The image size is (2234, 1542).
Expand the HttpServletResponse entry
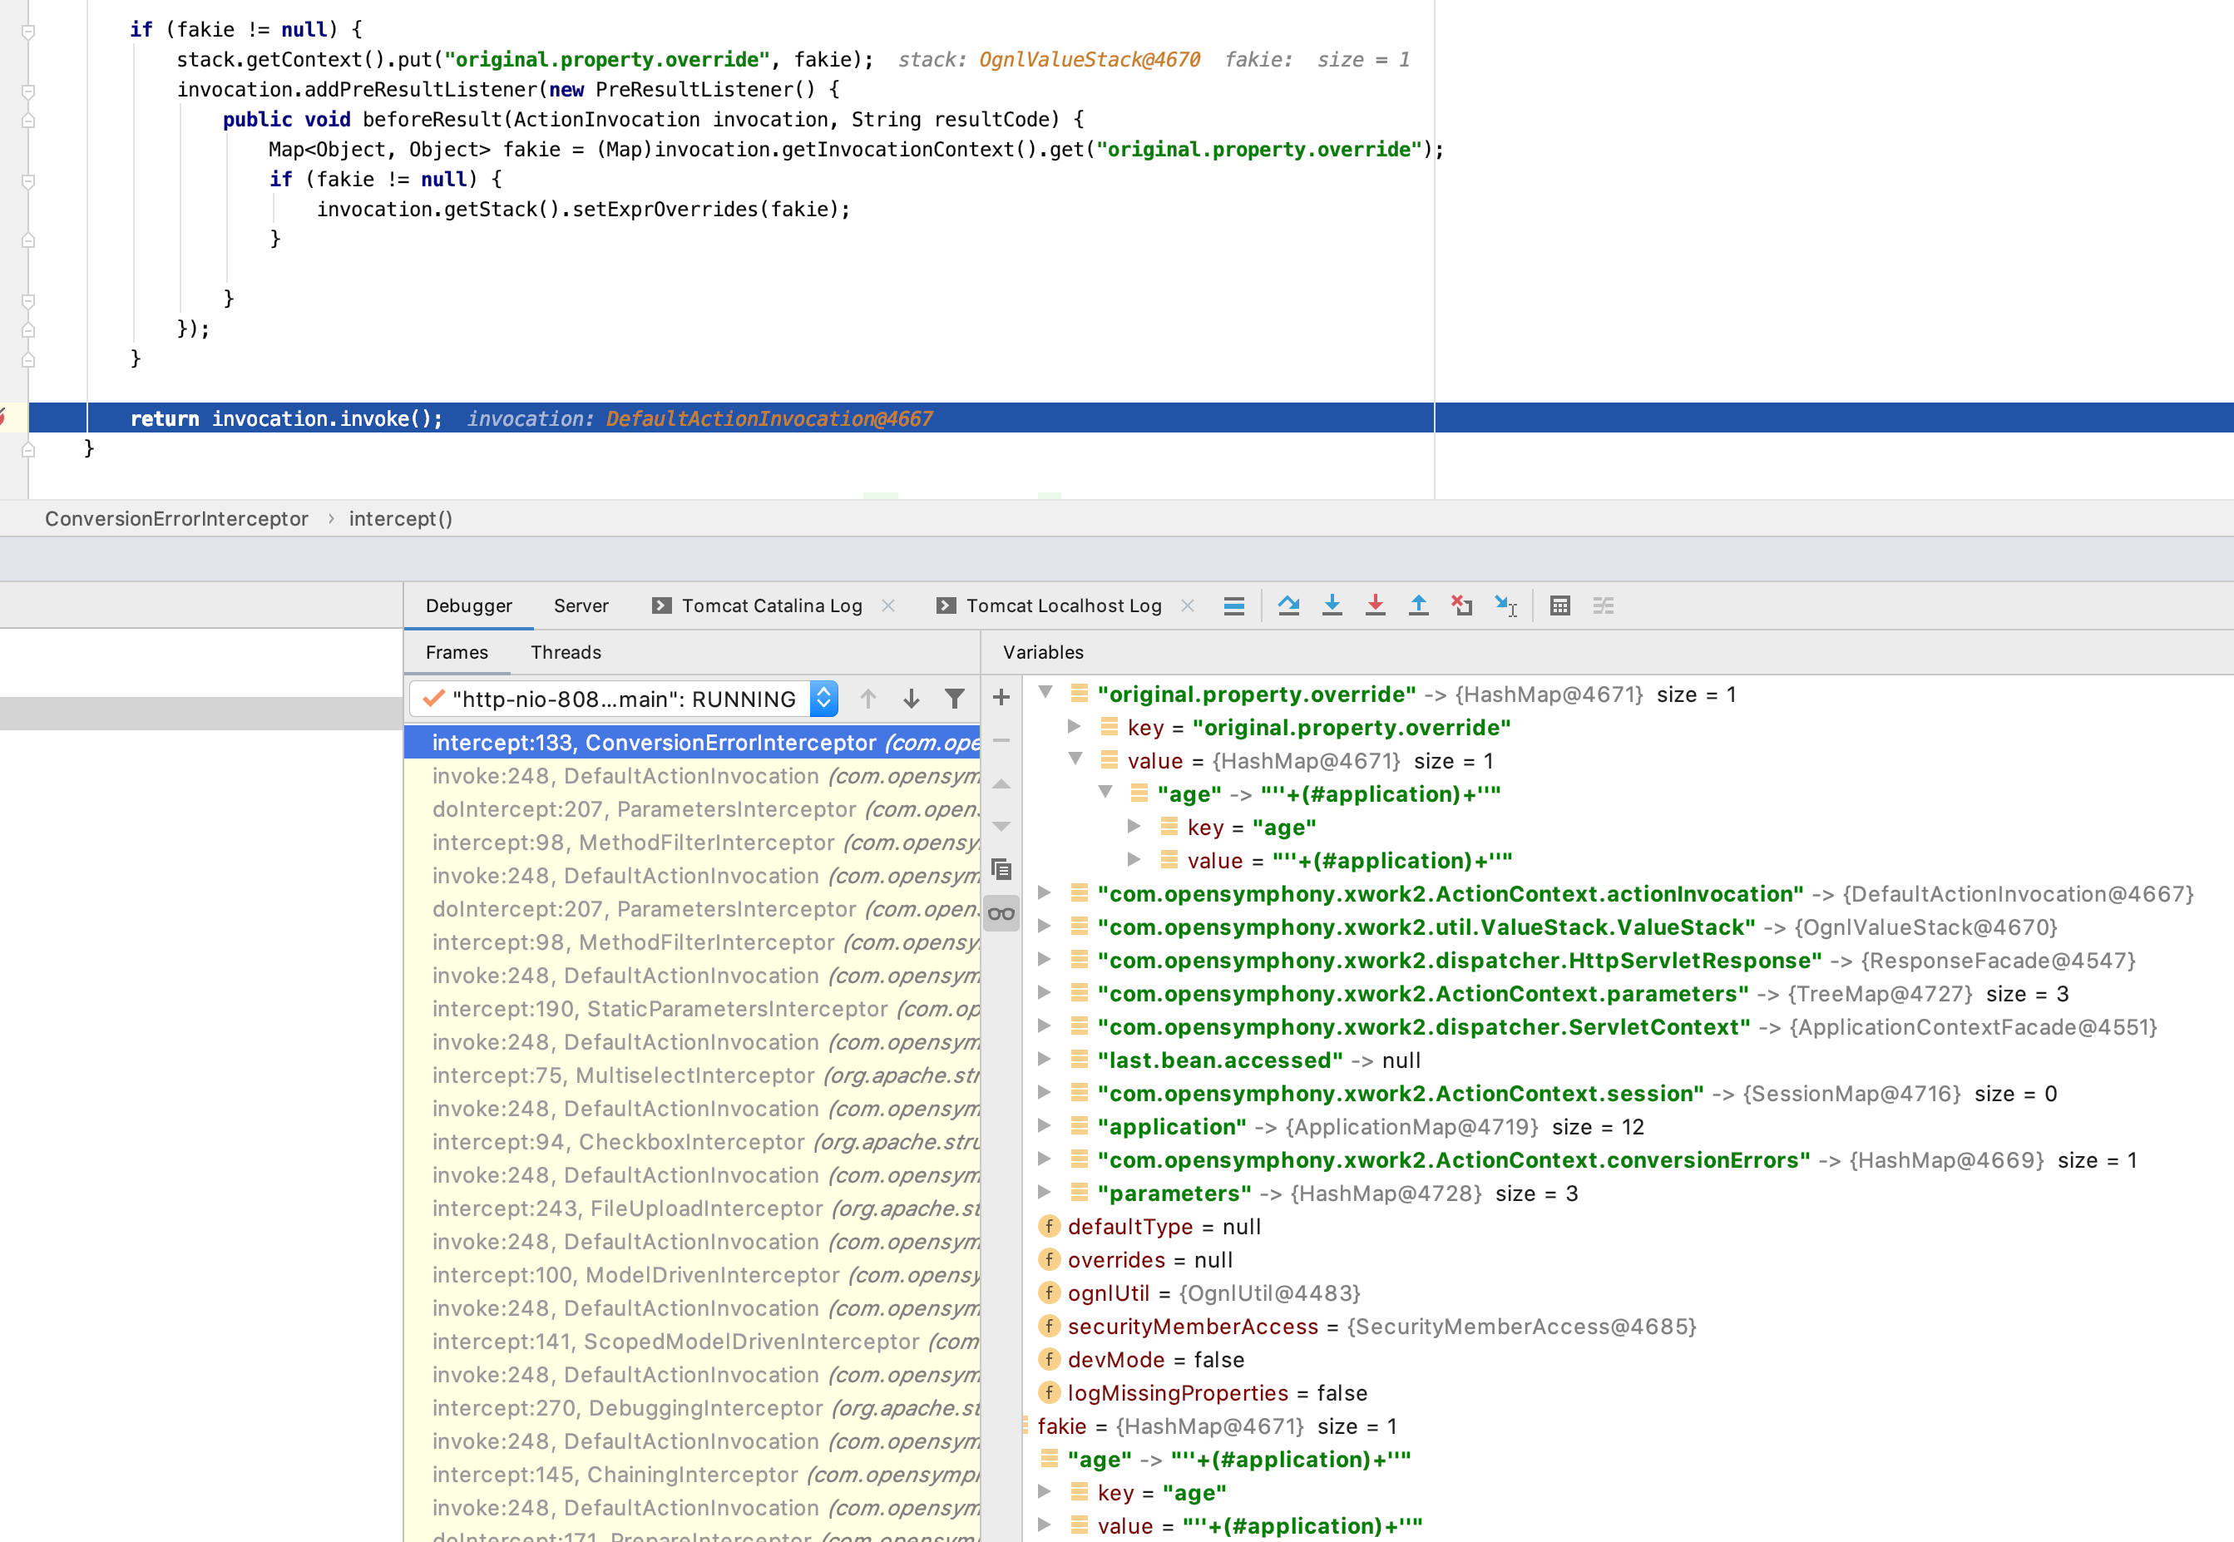[x=1045, y=960]
